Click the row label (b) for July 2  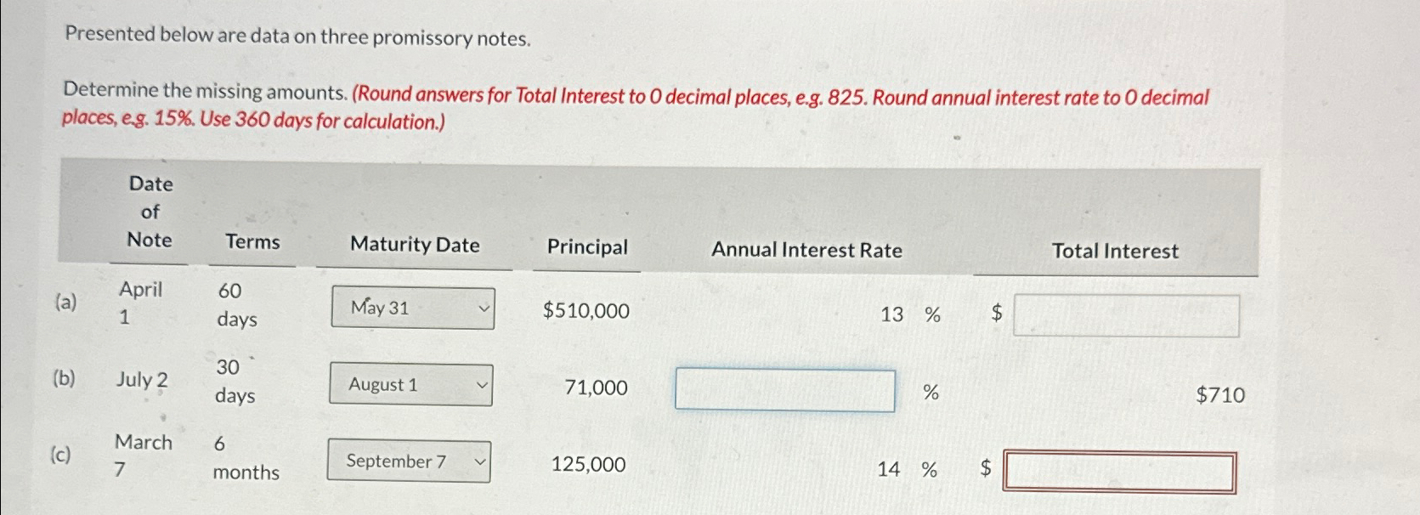pos(64,380)
